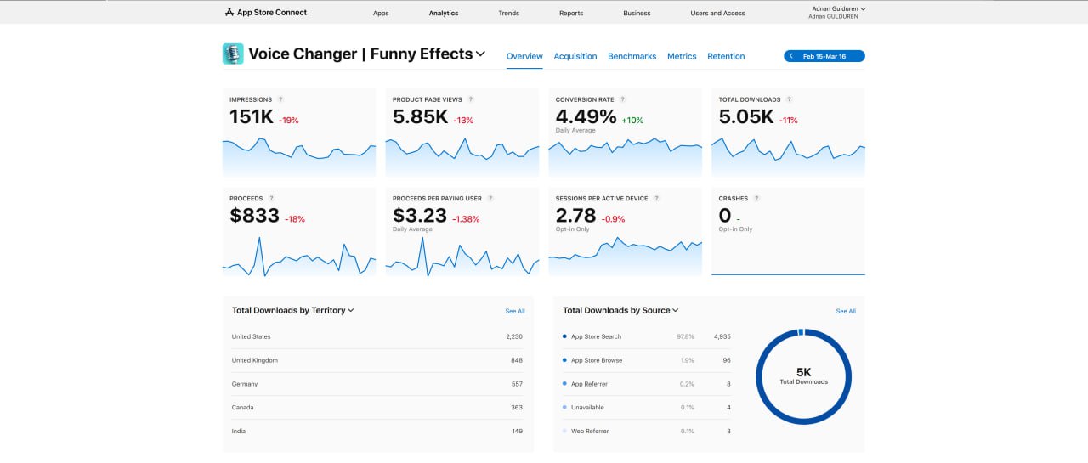Click the help icon next to Impressions

click(x=280, y=99)
